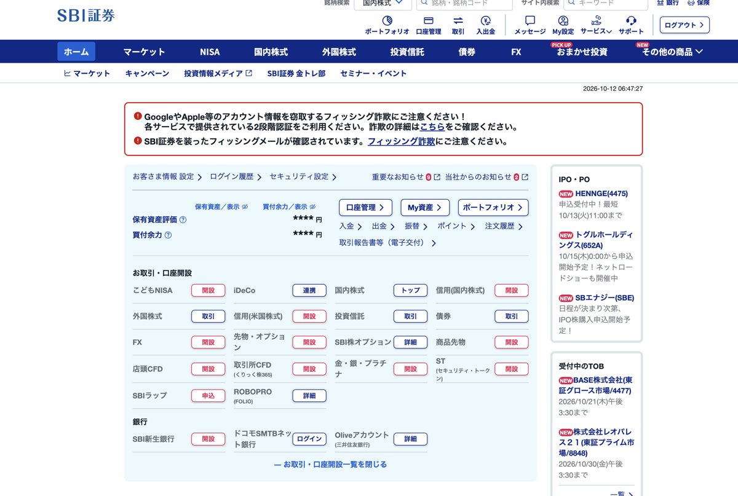Viewport: 738px width, 496px height.
Task: Click 開設 button for こどもNISA
Action: click(x=208, y=290)
